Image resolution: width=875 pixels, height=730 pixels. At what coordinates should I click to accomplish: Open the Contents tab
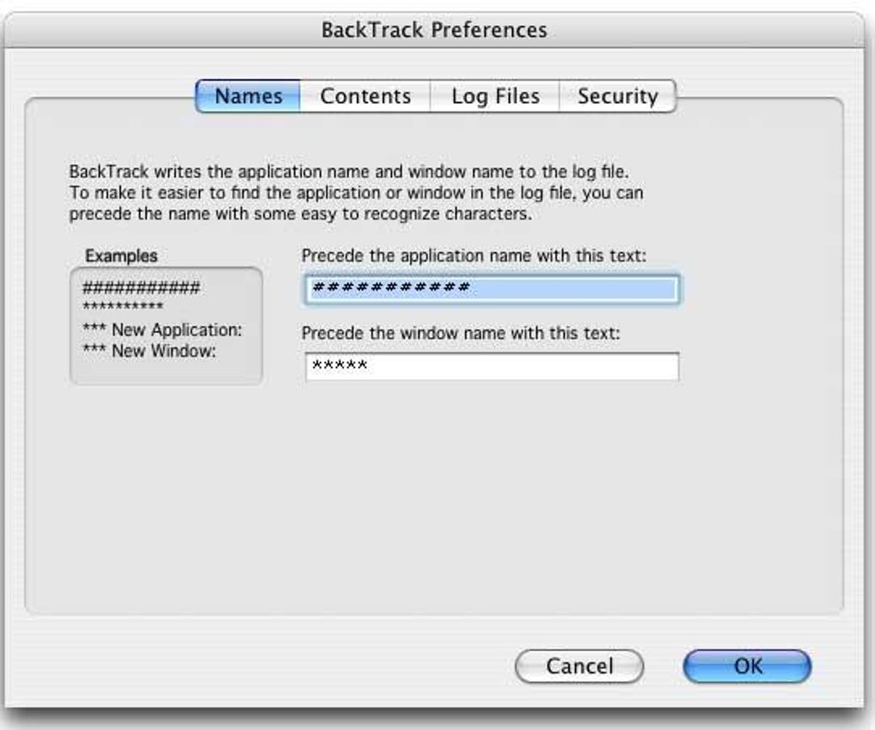(365, 96)
